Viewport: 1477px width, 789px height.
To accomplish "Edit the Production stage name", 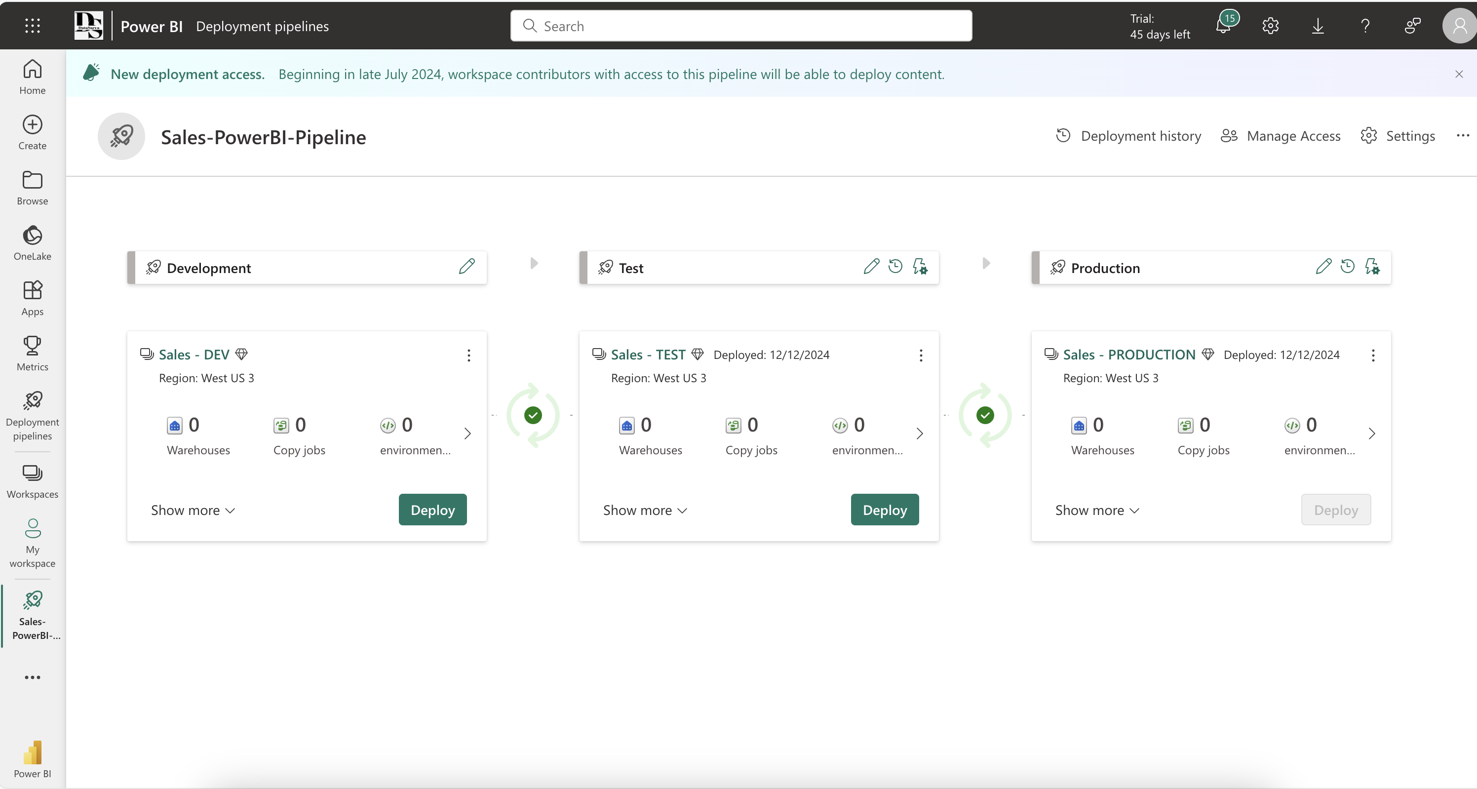I will [1323, 267].
